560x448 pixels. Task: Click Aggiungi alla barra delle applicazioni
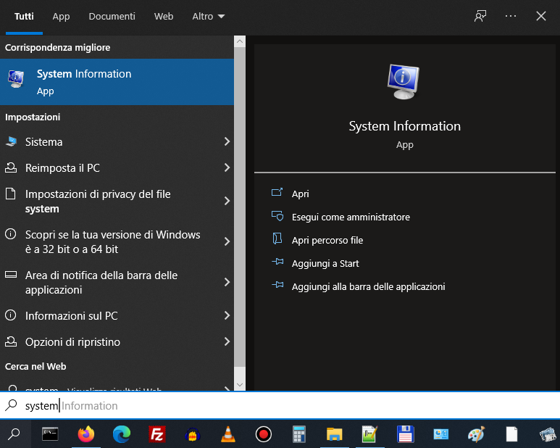368,287
